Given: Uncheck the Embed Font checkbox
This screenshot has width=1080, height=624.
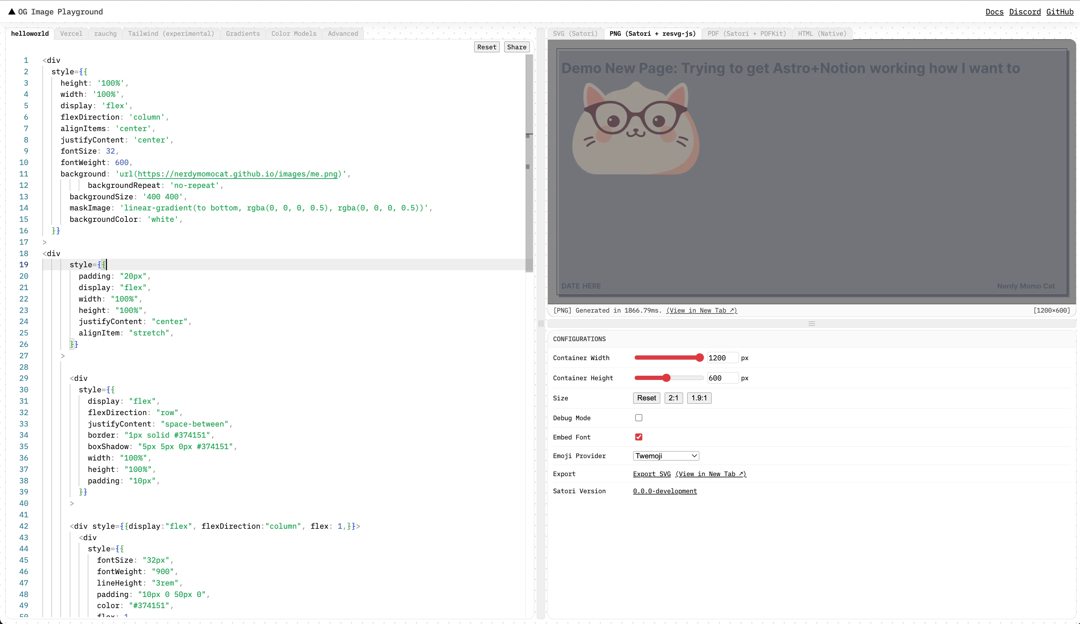Looking at the screenshot, I should coord(638,437).
